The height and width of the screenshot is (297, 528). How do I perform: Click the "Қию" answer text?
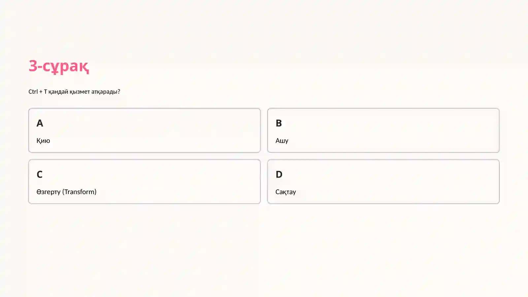[43, 141]
